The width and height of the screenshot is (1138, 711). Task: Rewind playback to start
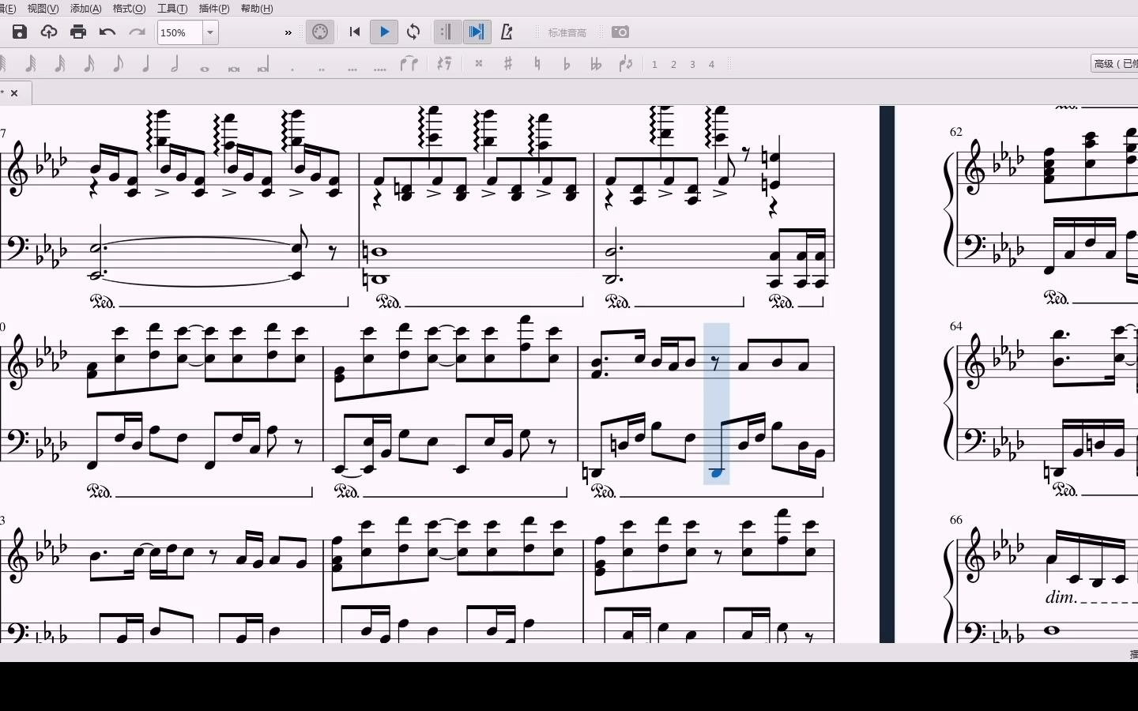point(355,32)
